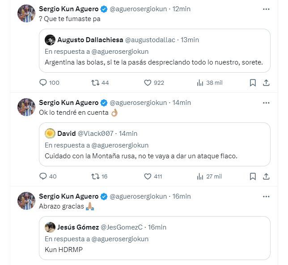Share the 'Ok lo tendré en cuenta' tweet
Image resolution: width=288 pixels, height=265 pixels.
click(x=266, y=176)
